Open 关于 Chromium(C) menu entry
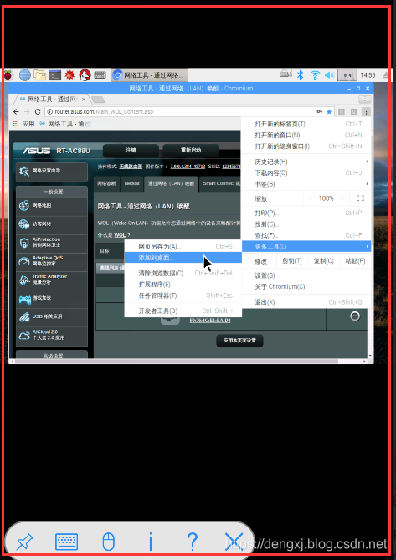The height and width of the screenshot is (560, 396). pos(306,286)
